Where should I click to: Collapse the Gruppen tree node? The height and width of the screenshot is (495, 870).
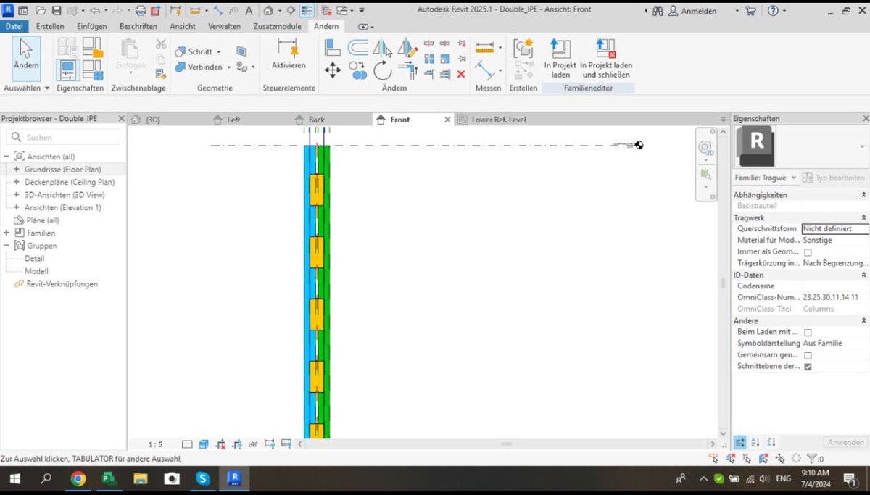pyautogui.click(x=7, y=246)
